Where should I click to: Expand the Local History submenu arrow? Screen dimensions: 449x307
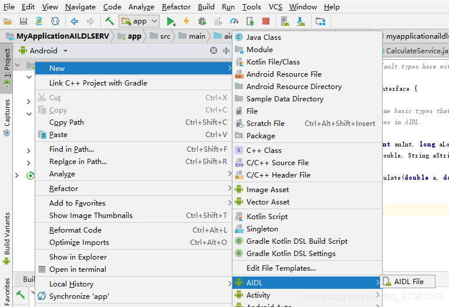[x=229, y=284]
